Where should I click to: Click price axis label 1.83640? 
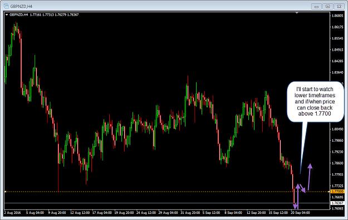pyautogui.click(x=337, y=72)
